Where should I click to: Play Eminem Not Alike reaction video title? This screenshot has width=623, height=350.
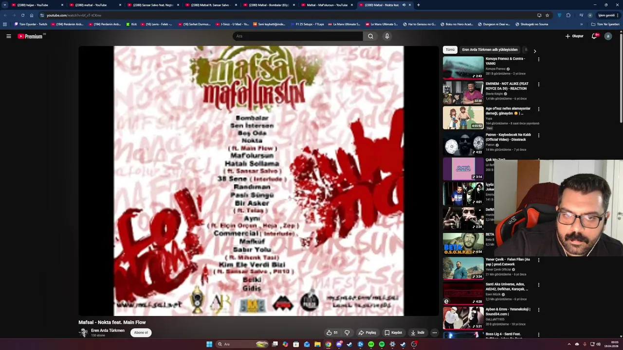click(507, 86)
